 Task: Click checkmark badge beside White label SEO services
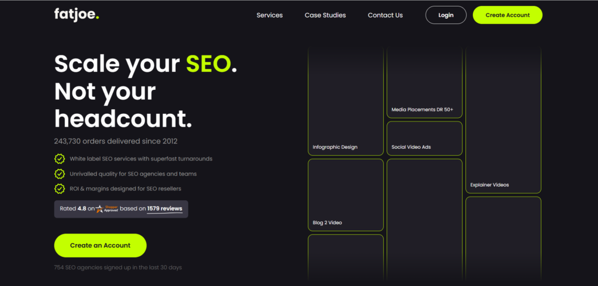click(x=60, y=159)
